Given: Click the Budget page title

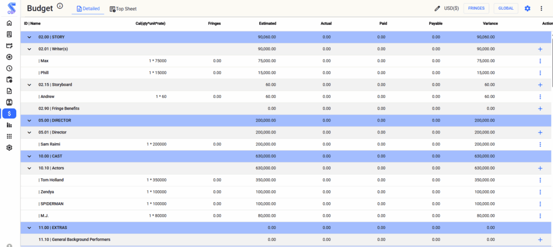Looking at the screenshot, I should point(40,9).
